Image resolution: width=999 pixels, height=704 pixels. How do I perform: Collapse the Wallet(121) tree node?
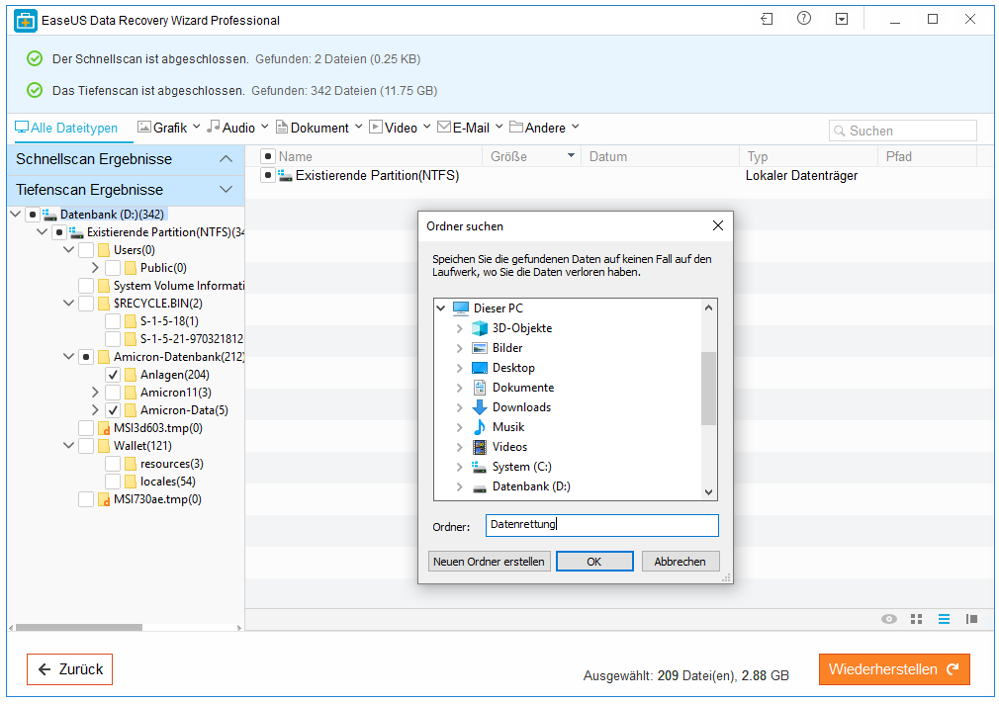tap(69, 446)
